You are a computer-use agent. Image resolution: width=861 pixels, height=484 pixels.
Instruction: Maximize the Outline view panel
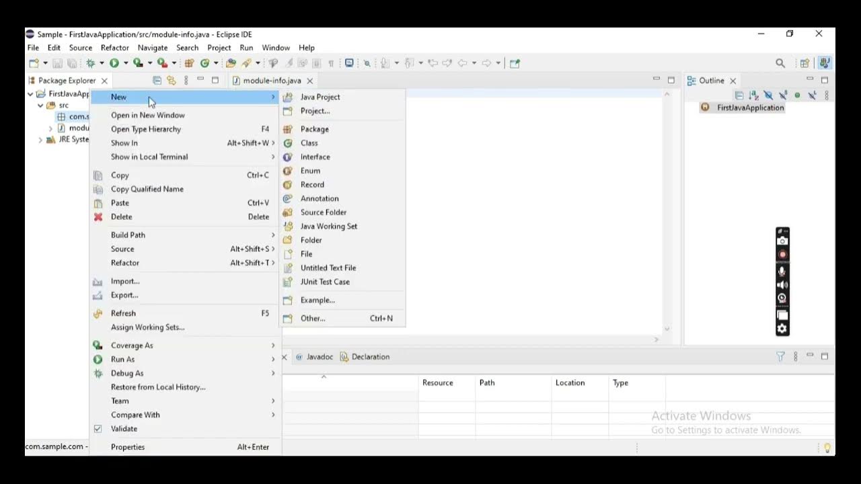click(825, 81)
